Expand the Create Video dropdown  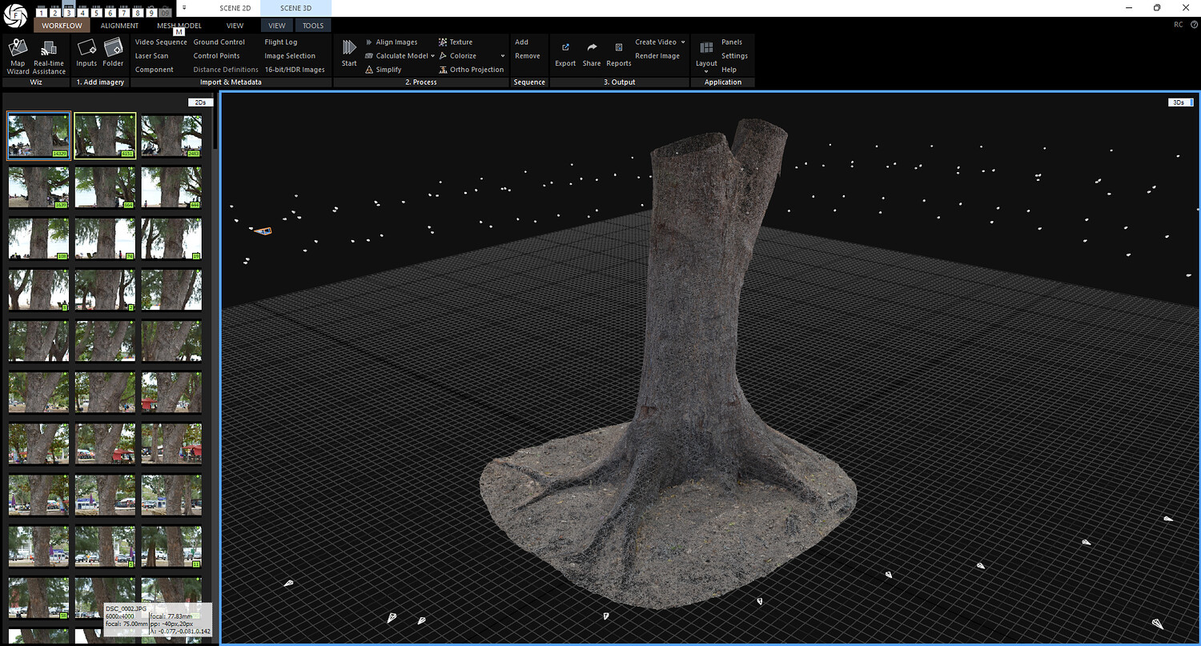[683, 42]
